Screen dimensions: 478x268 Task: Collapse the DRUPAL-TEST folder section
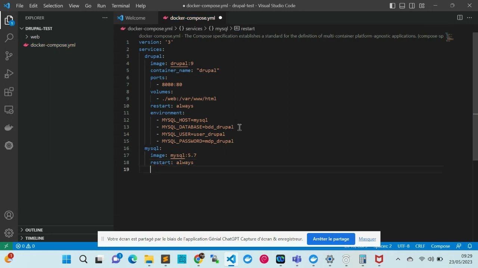[x=66, y=28]
